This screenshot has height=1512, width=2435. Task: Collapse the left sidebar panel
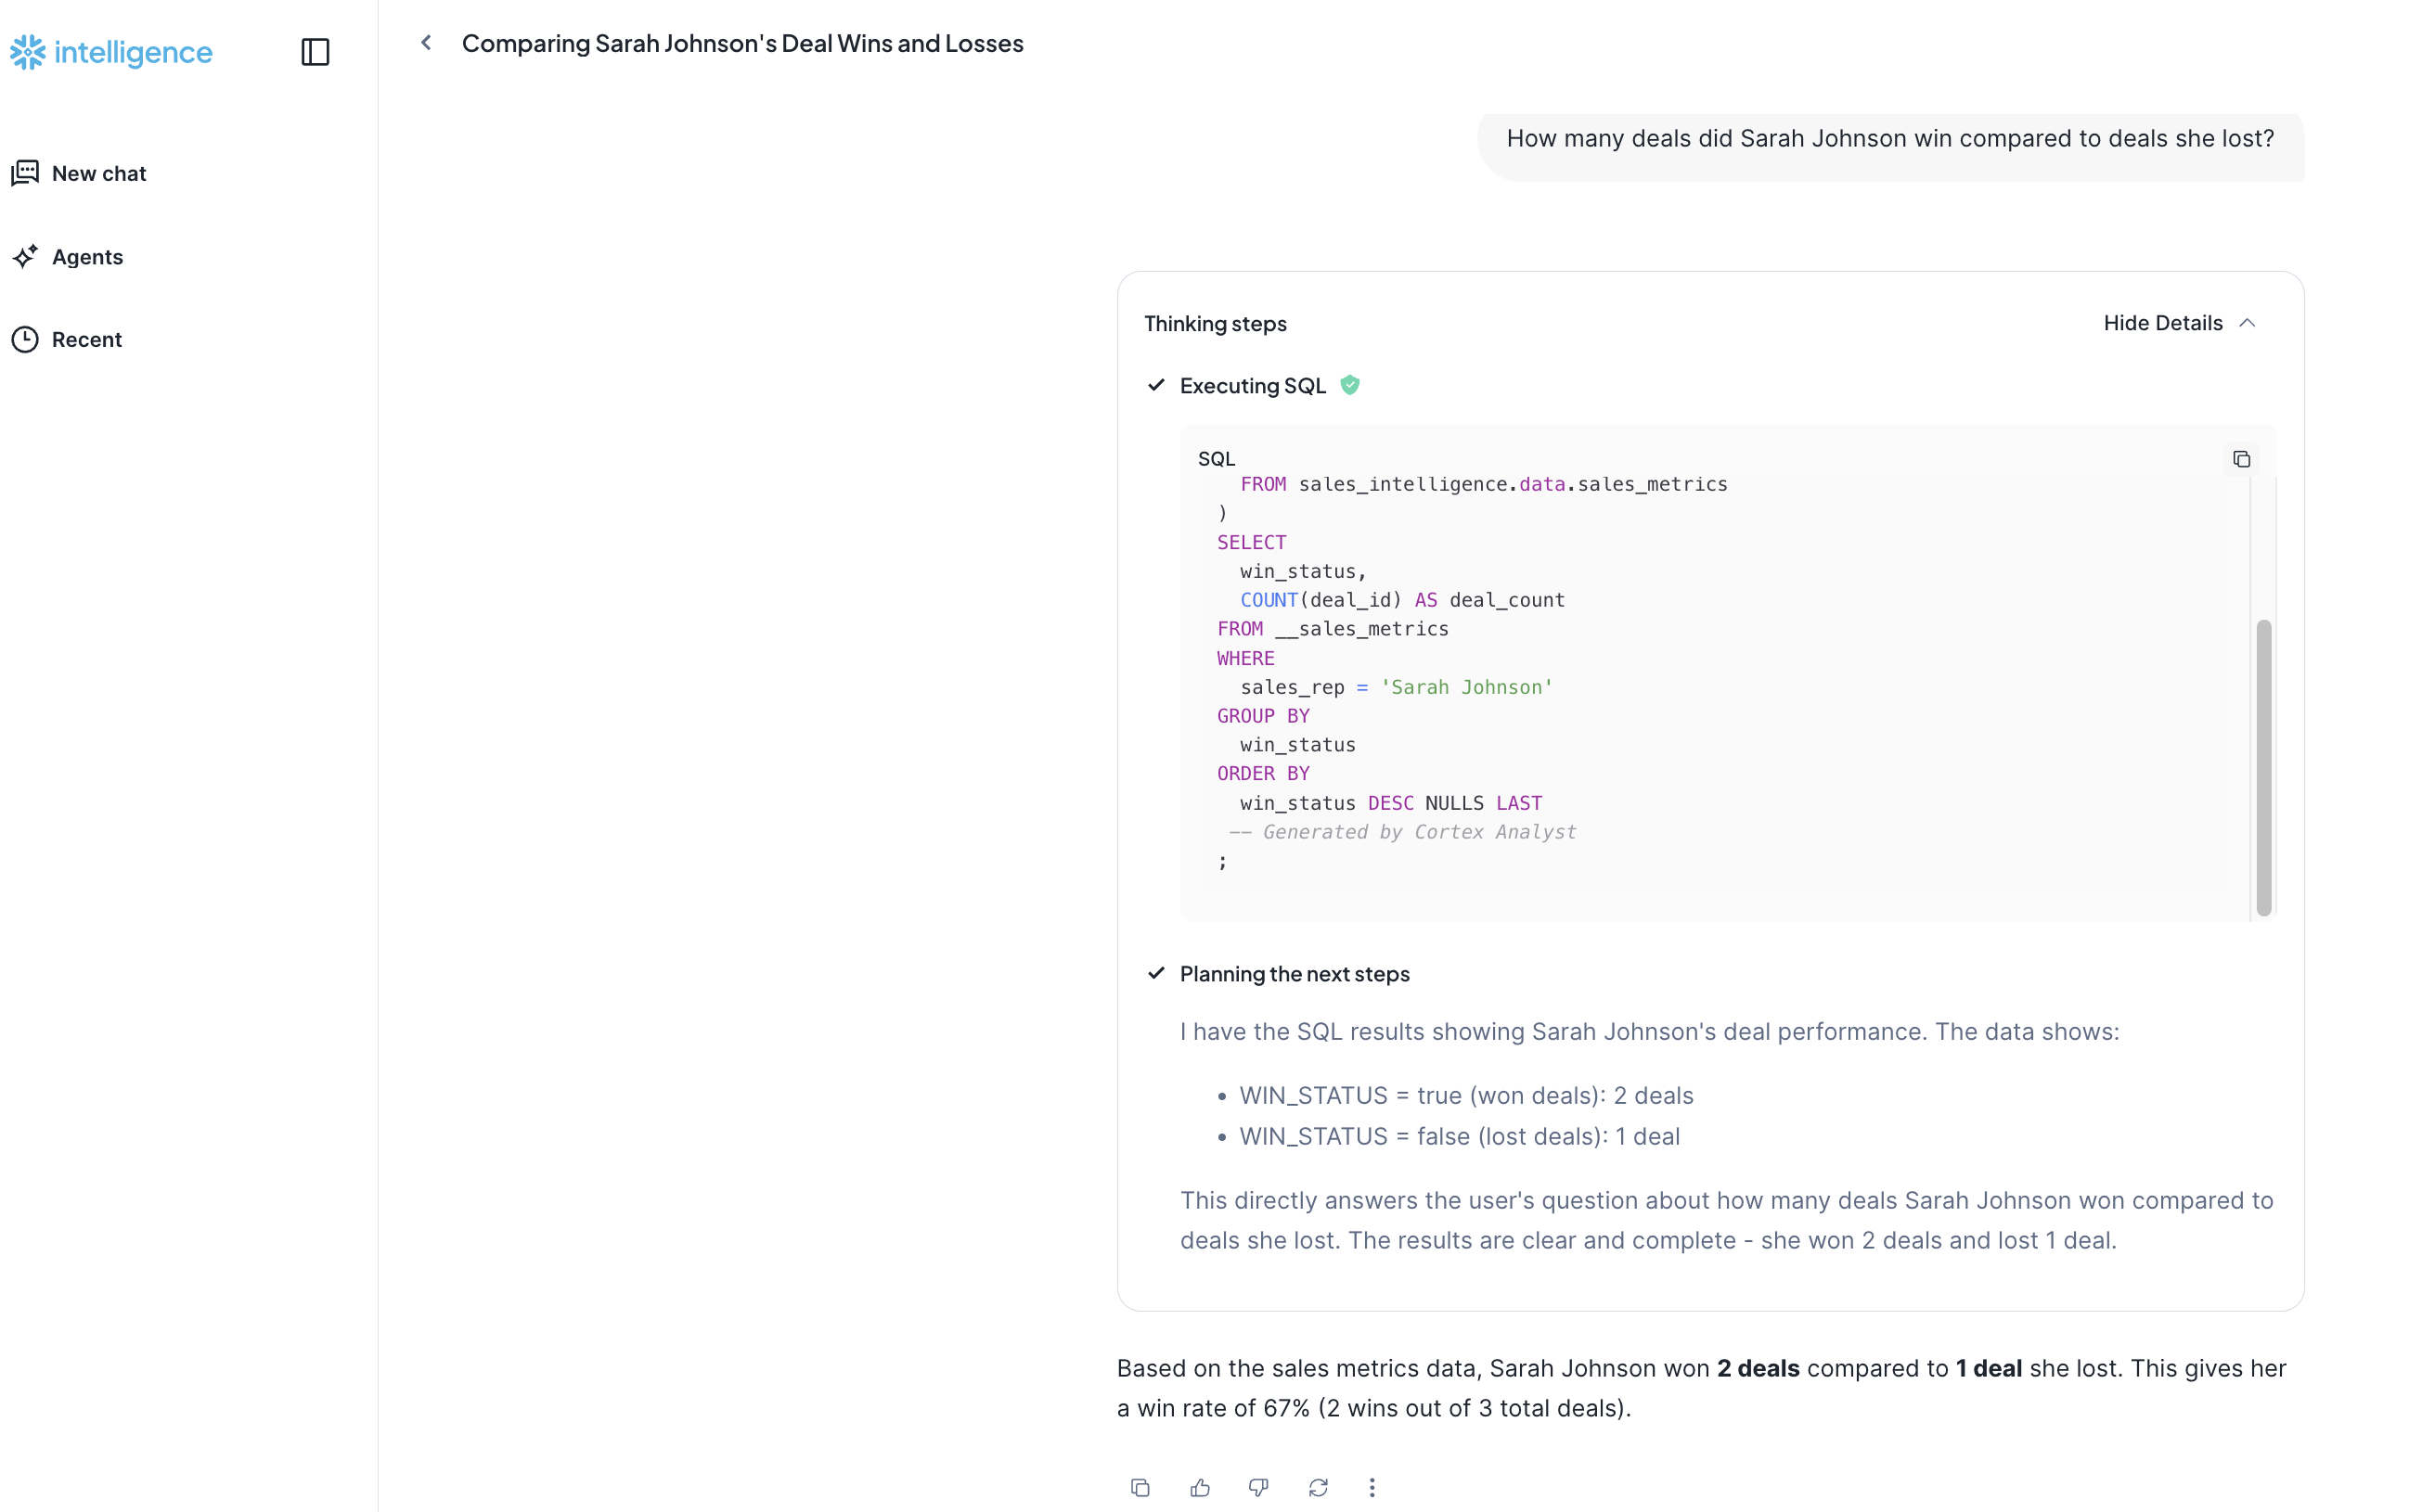click(315, 52)
